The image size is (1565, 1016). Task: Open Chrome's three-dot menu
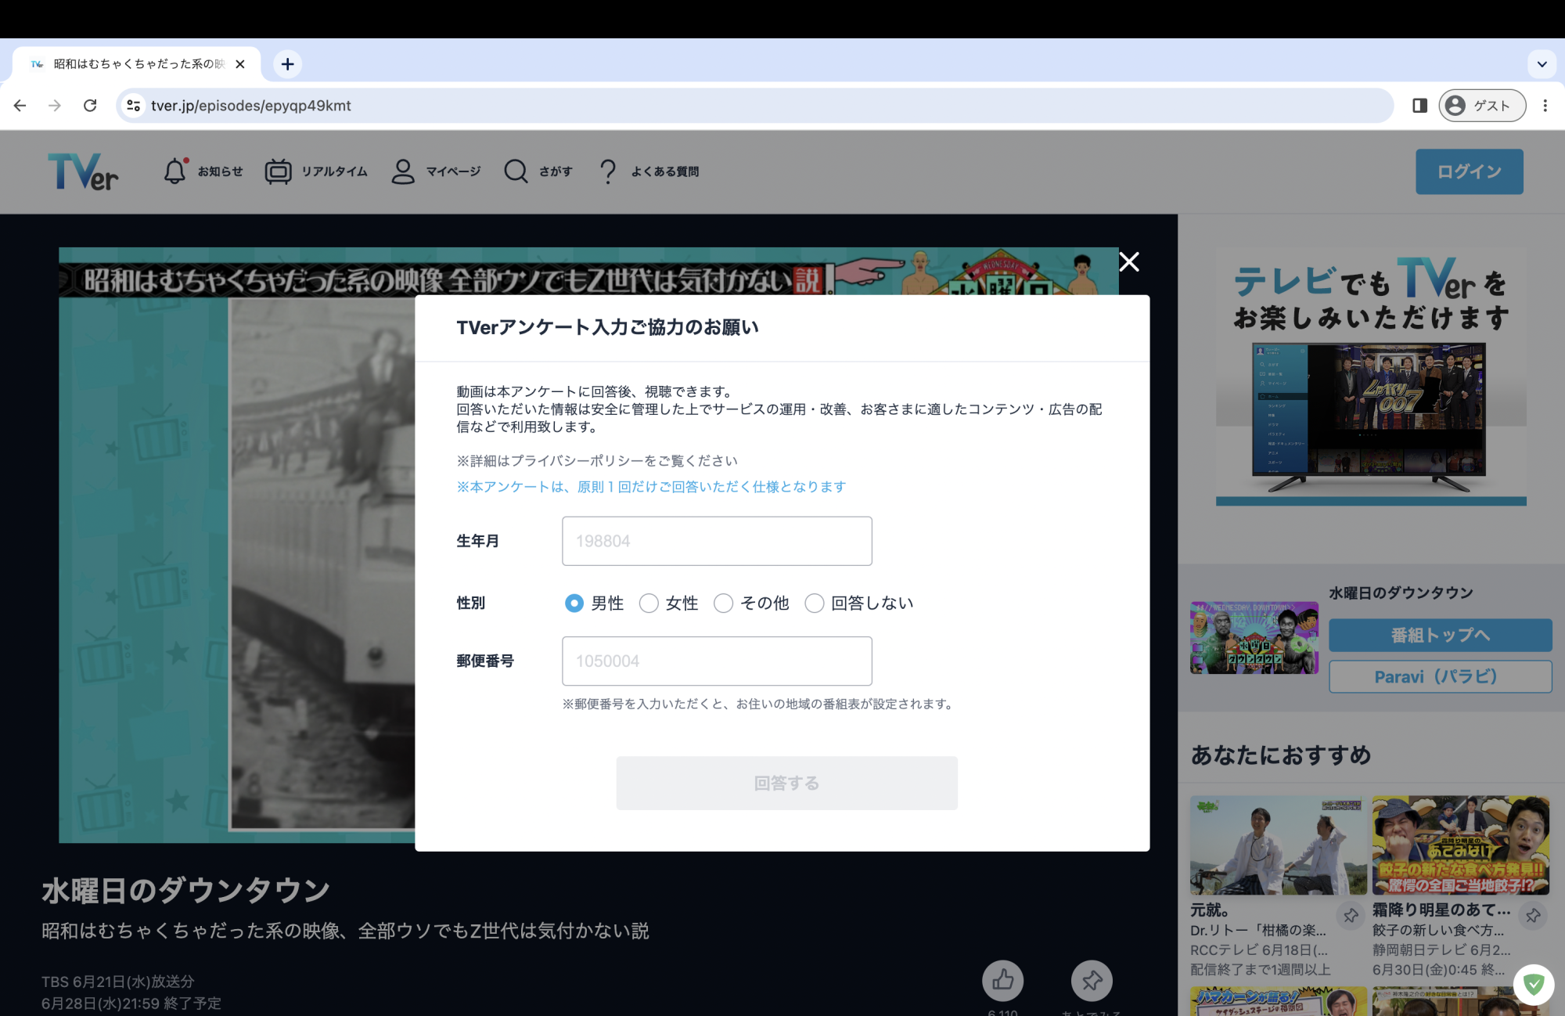click(x=1544, y=105)
